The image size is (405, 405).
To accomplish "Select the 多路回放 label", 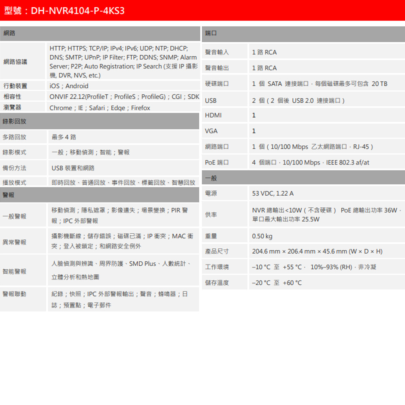I will [x=15, y=137].
